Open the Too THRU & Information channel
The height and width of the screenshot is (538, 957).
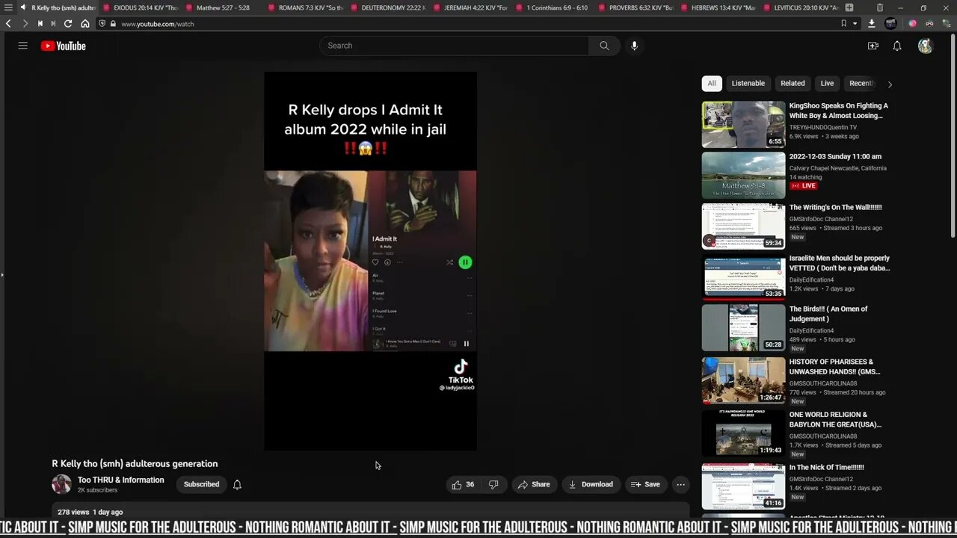coord(121,480)
